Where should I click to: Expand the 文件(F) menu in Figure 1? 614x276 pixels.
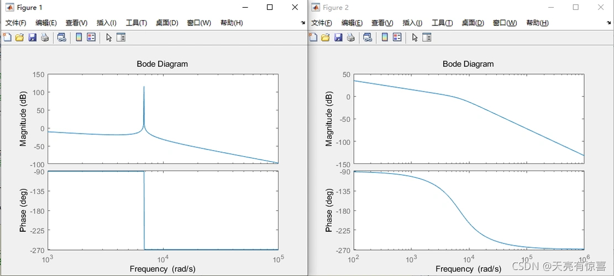16,23
